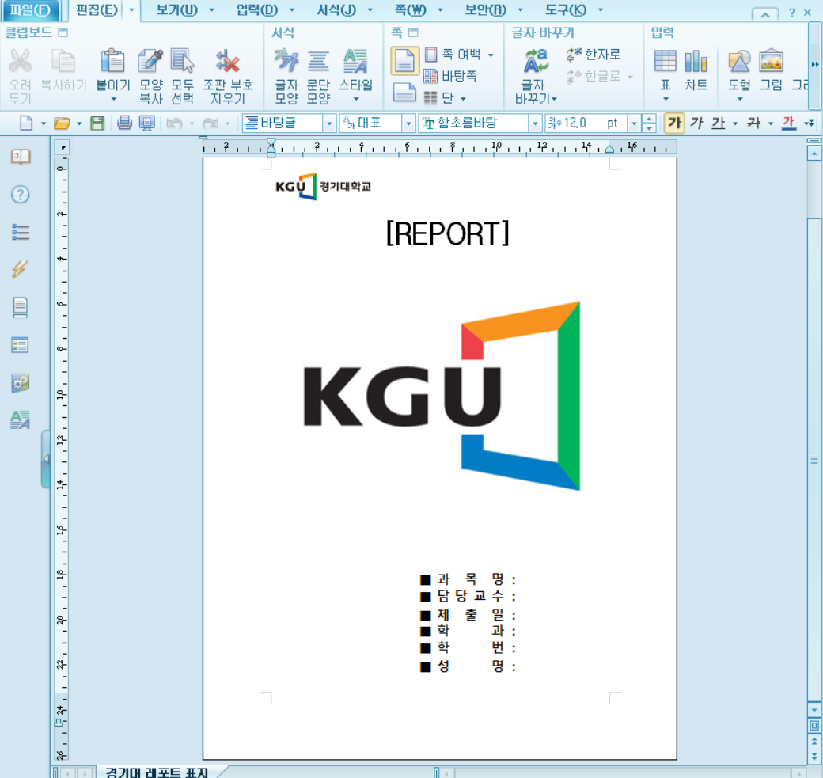Toggle italic (가) formatting
Image resolution: width=823 pixels, height=778 pixels.
click(x=696, y=123)
